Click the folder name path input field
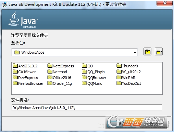174x132 pixels. (87, 108)
